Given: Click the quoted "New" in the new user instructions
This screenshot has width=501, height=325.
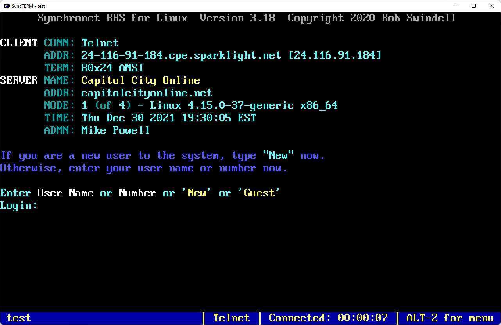Looking at the screenshot, I should (278, 155).
